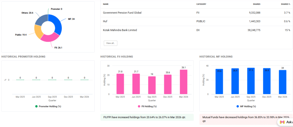Click the Sep 2025 FII bar
Image resolution: width=293 pixels, height=127 pixels.
tap(152, 85)
